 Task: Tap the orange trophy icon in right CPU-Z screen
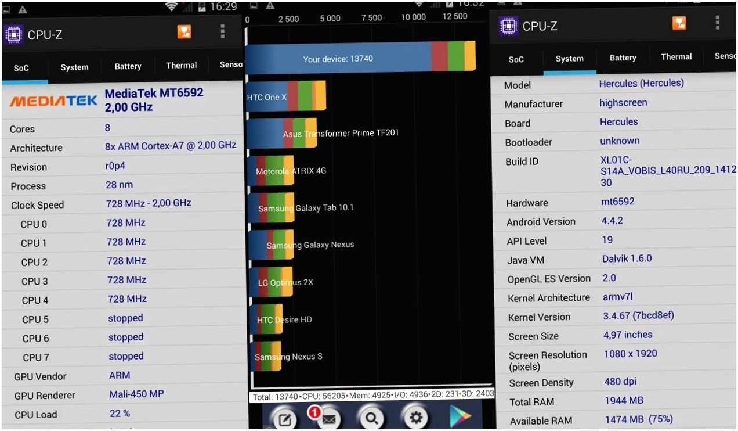[679, 23]
